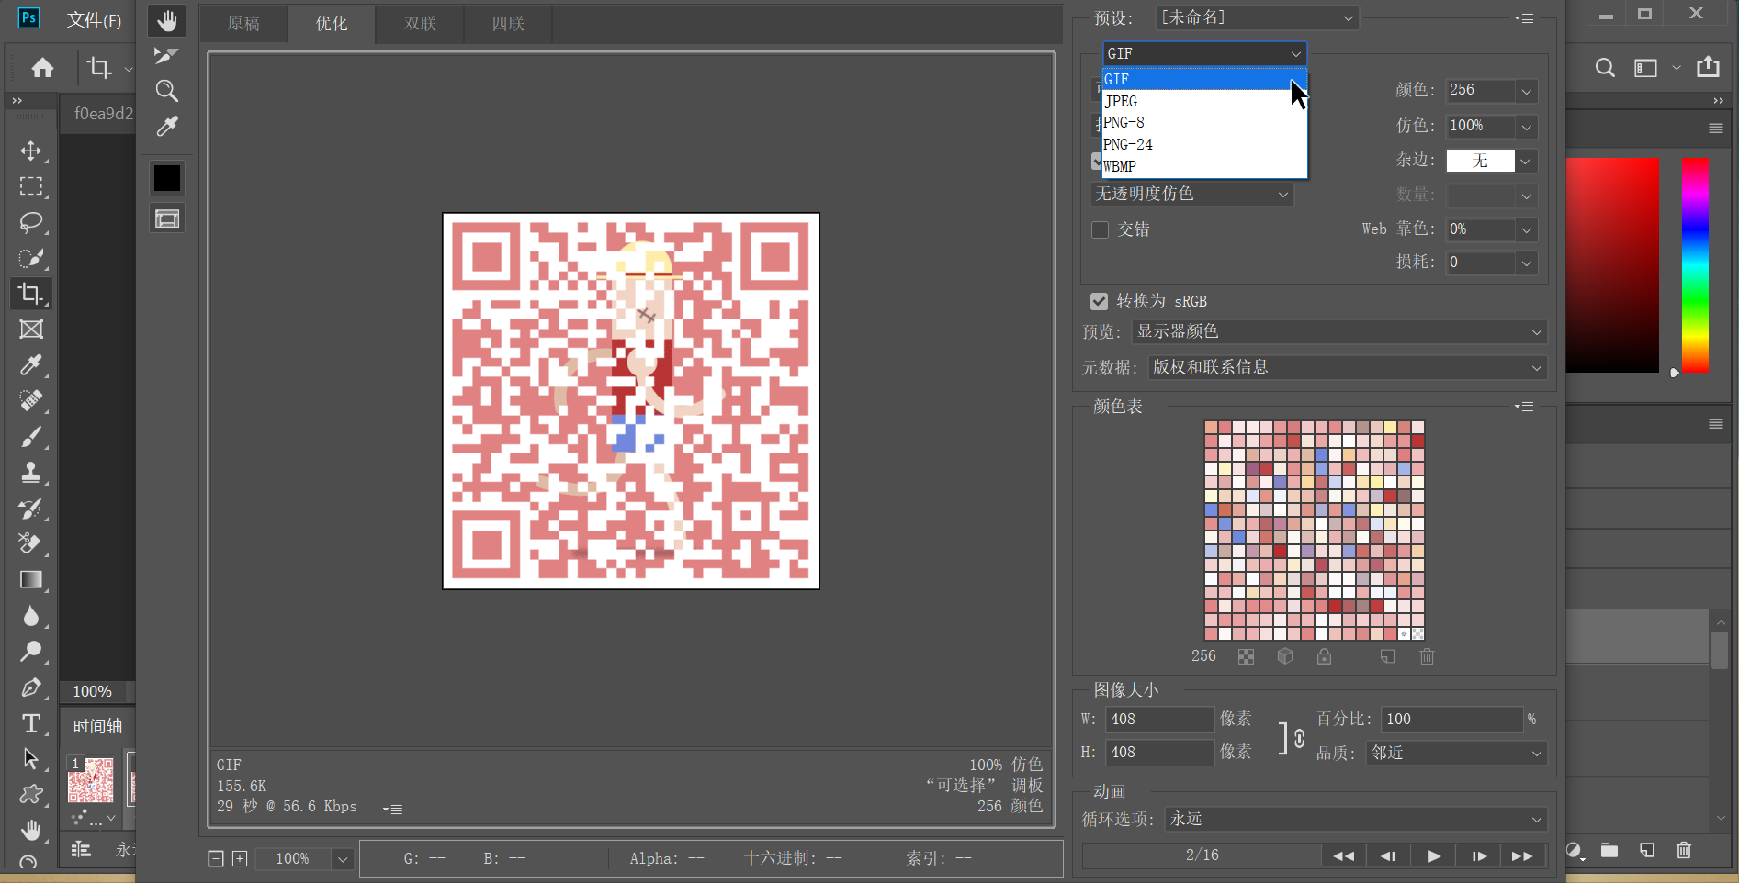
Task: Select the Eyedropper tool in the dialog
Action: (166, 126)
